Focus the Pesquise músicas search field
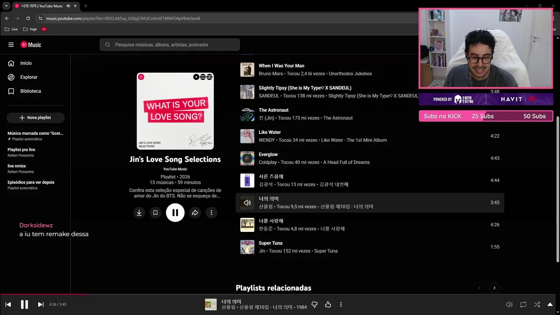This screenshot has width=560, height=315. click(170, 45)
